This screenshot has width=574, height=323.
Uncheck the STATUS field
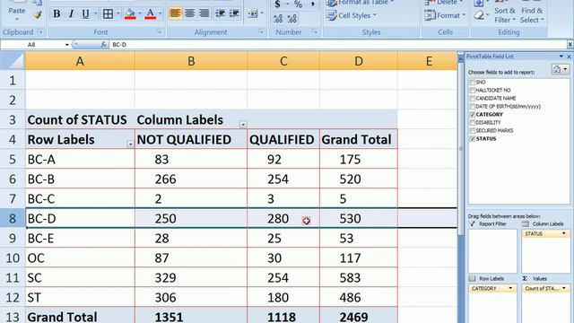pos(473,139)
